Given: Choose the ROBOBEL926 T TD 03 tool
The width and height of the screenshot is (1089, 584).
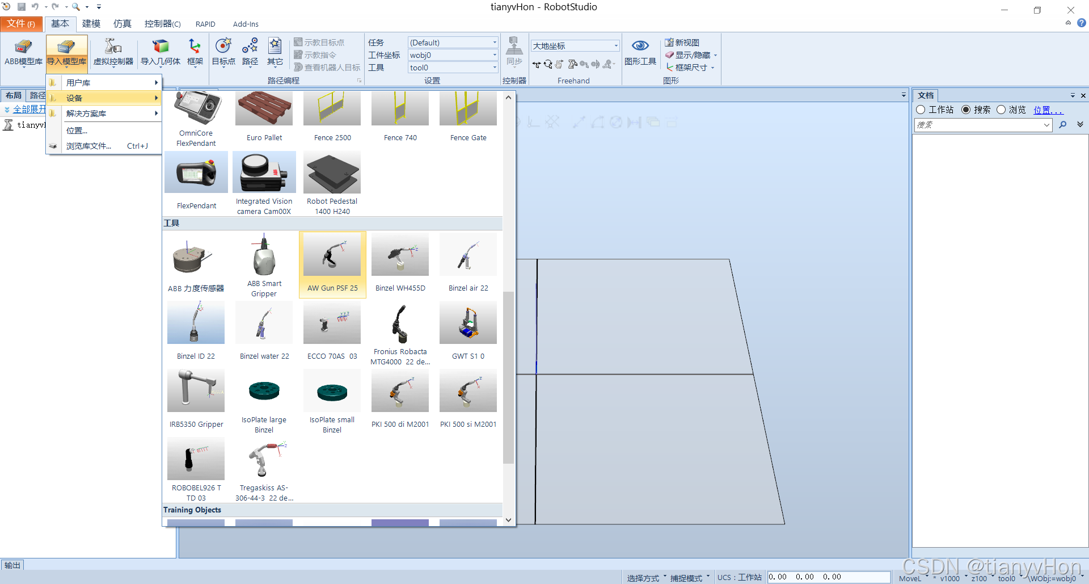Looking at the screenshot, I should (x=196, y=470).
